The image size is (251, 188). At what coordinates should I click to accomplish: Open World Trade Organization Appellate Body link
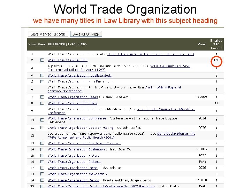pos(80,76)
